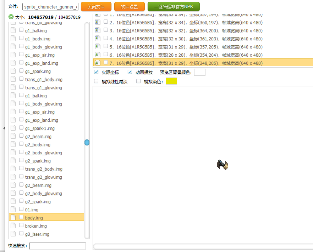Click the page icon beside g3_laser.img
Screen dimensions: 313x252
(13, 234)
